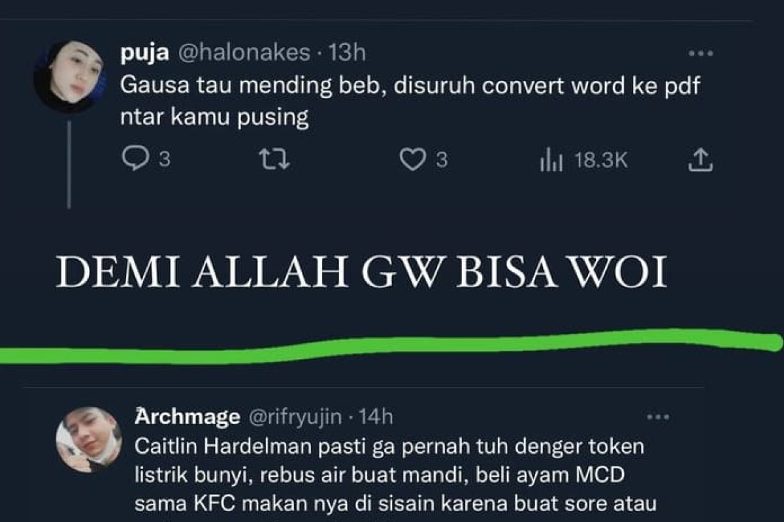The width and height of the screenshot is (784, 522).
Task: Open puja's tweet text about convert word
Action: (410, 102)
